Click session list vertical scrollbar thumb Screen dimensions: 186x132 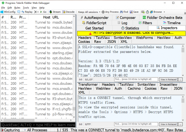(x=74, y=109)
